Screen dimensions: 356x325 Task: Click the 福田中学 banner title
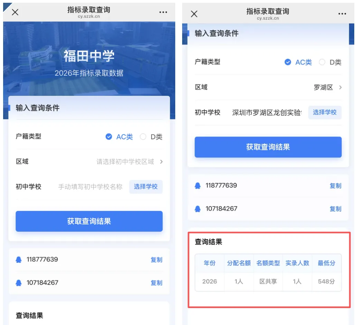[x=89, y=56]
